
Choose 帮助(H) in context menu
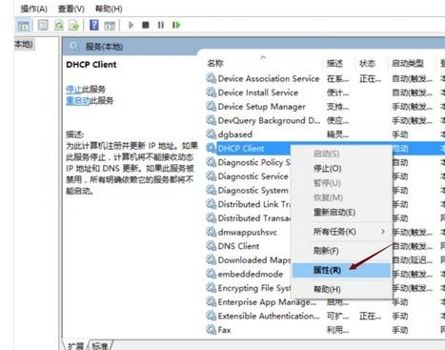(341, 290)
